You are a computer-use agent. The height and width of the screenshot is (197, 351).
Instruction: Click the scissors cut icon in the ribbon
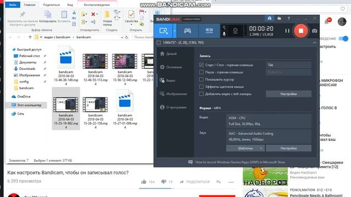point(74,13)
